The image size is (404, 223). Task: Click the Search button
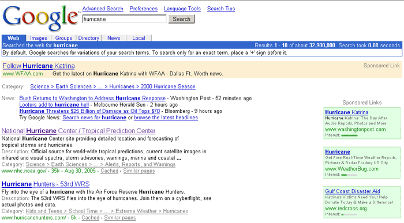pos(181,19)
